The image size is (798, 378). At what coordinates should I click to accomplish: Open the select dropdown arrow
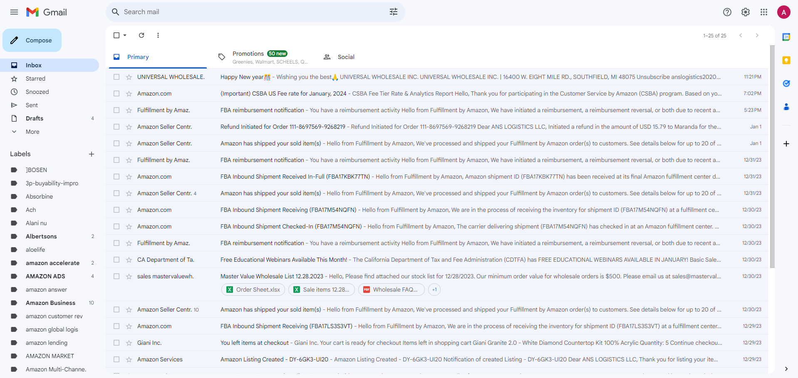tap(125, 35)
